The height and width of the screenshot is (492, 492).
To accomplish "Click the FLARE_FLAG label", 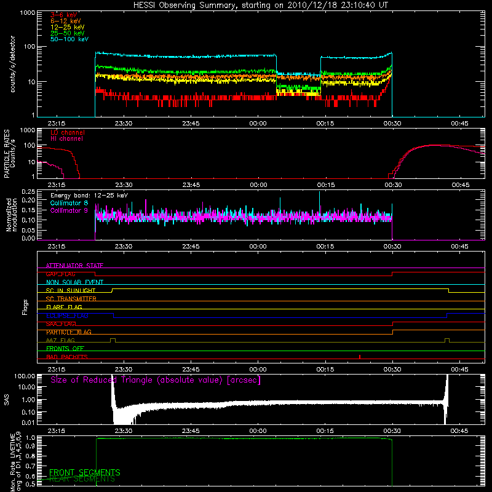I will point(64,307).
